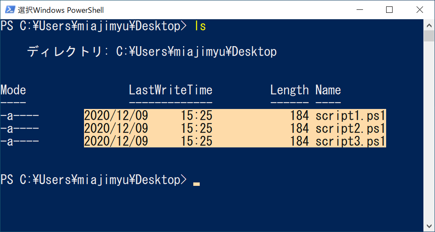The height and width of the screenshot is (232, 435).
Task: Click the Length column header
Action: point(289,90)
